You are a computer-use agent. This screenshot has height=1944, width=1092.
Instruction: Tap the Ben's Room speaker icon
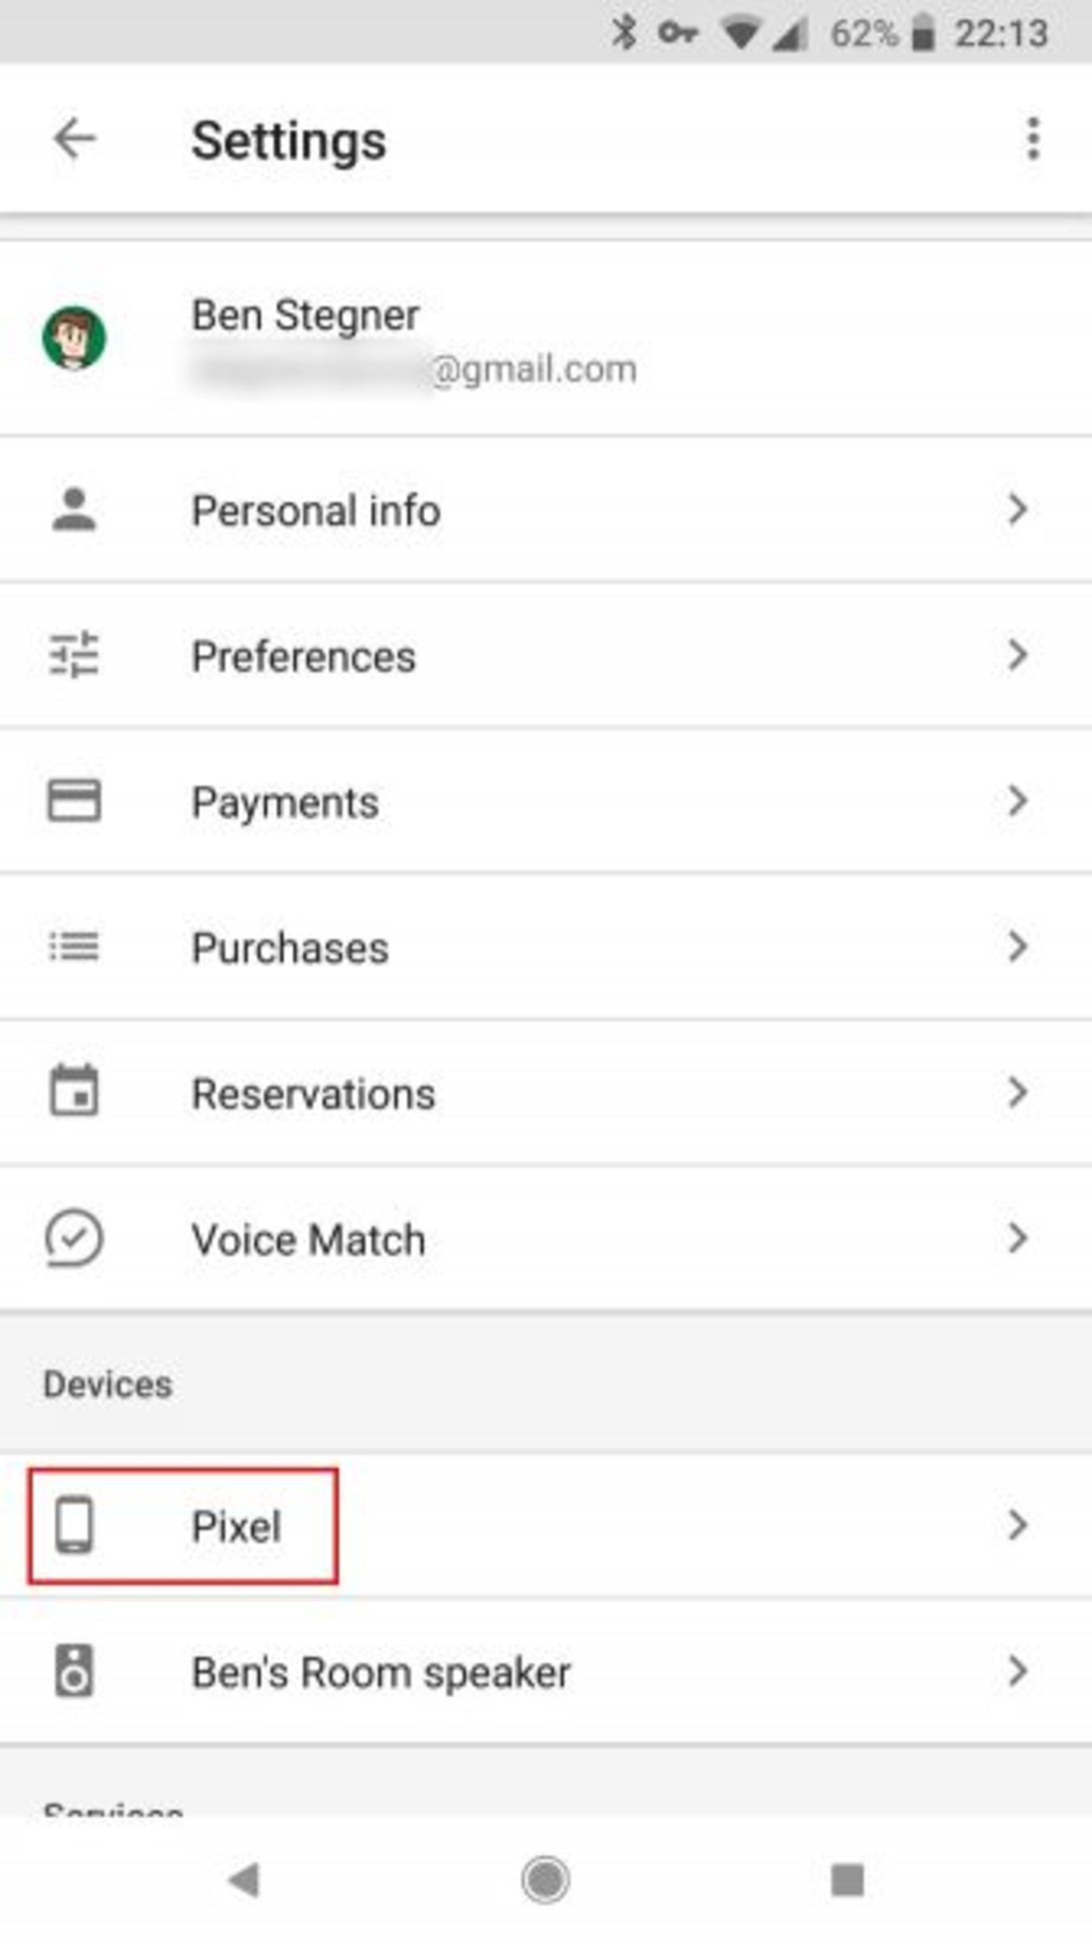click(74, 1671)
